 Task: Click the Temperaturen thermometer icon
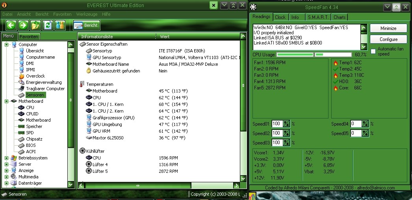[x=82, y=84]
